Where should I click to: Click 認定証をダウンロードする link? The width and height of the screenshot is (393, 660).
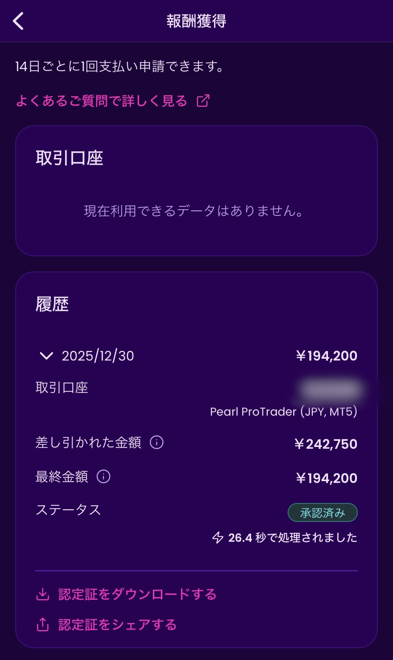coord(137,594)
